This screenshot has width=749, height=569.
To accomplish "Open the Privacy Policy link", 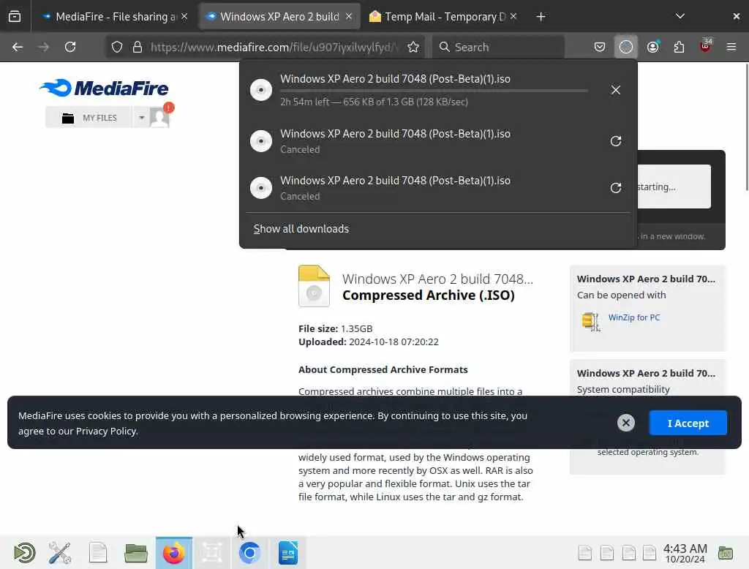I will [106, 431].
